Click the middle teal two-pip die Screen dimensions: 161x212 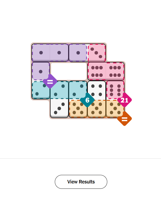pyautogui.click(x=59, y=90)
